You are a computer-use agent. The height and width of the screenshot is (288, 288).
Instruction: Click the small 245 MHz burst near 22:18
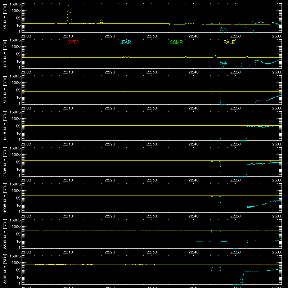point(102,21)
